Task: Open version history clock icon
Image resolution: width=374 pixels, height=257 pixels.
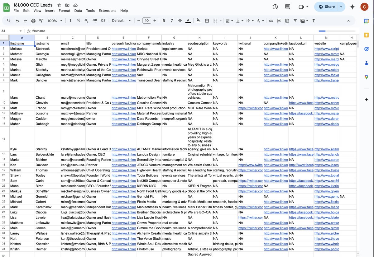Action: point(275,7)
